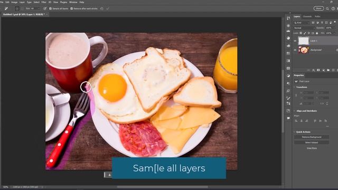Screen dimensions: 338x190
Task: Toggle layer filtering on/off switch
Action: [x=335, y=22]
